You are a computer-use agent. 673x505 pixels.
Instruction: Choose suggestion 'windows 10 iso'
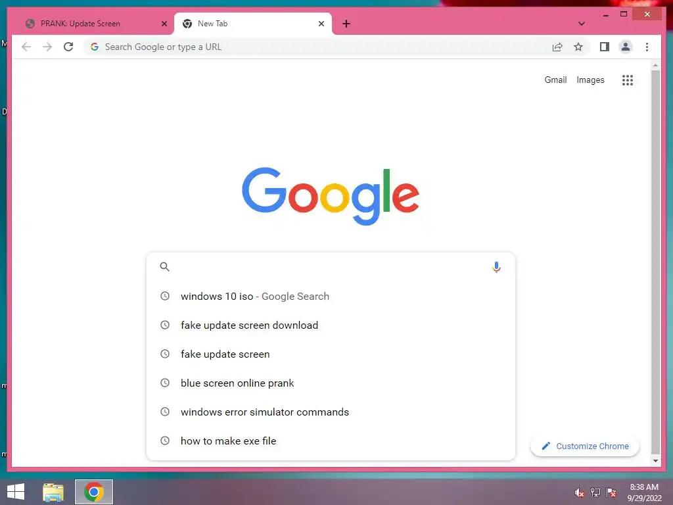[x=331, y=297]
